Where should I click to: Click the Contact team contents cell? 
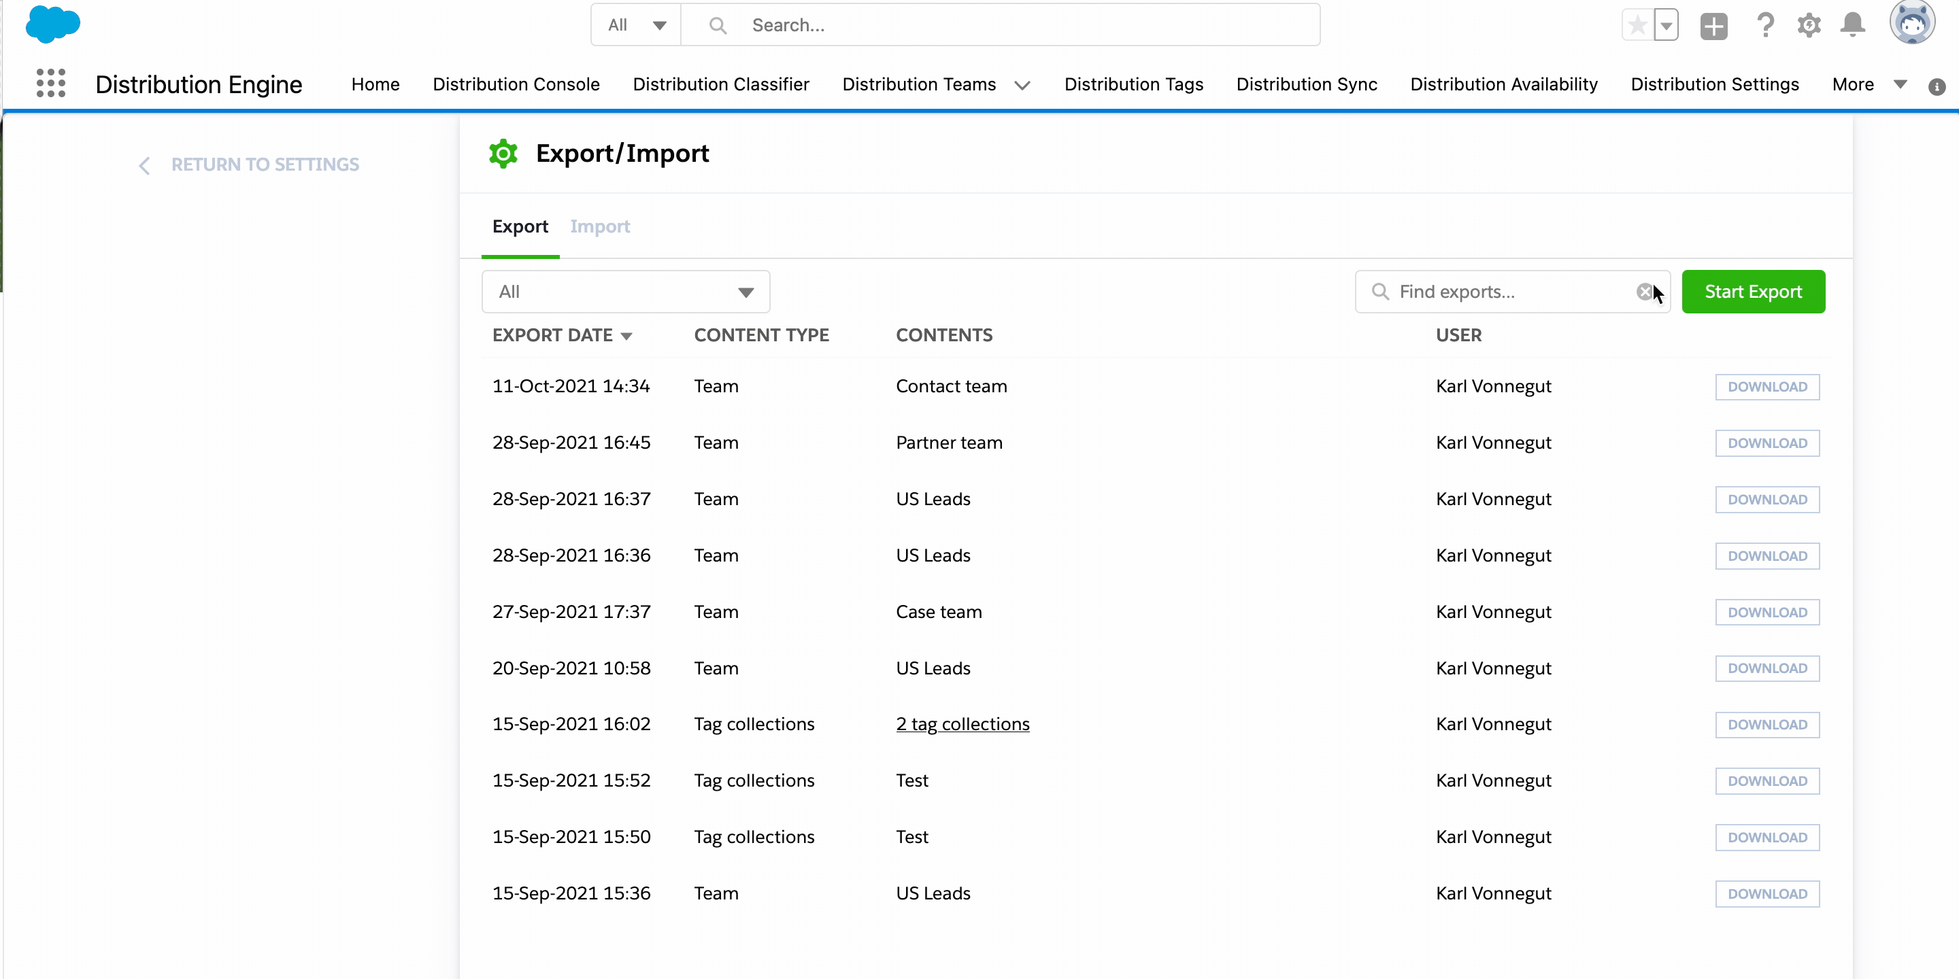[952, 386]
